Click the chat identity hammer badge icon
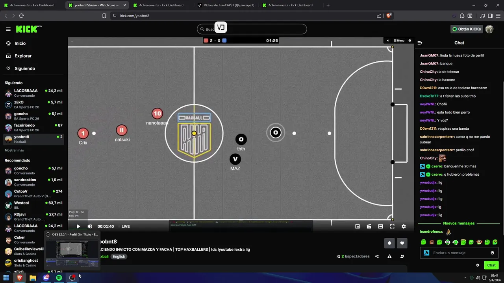Viewport: 504px width, 283px height. click(x=426, y=253)
